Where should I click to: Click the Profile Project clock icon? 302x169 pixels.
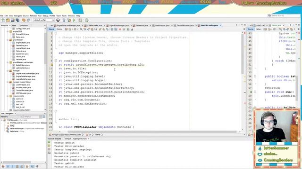[x=87, y=20]
